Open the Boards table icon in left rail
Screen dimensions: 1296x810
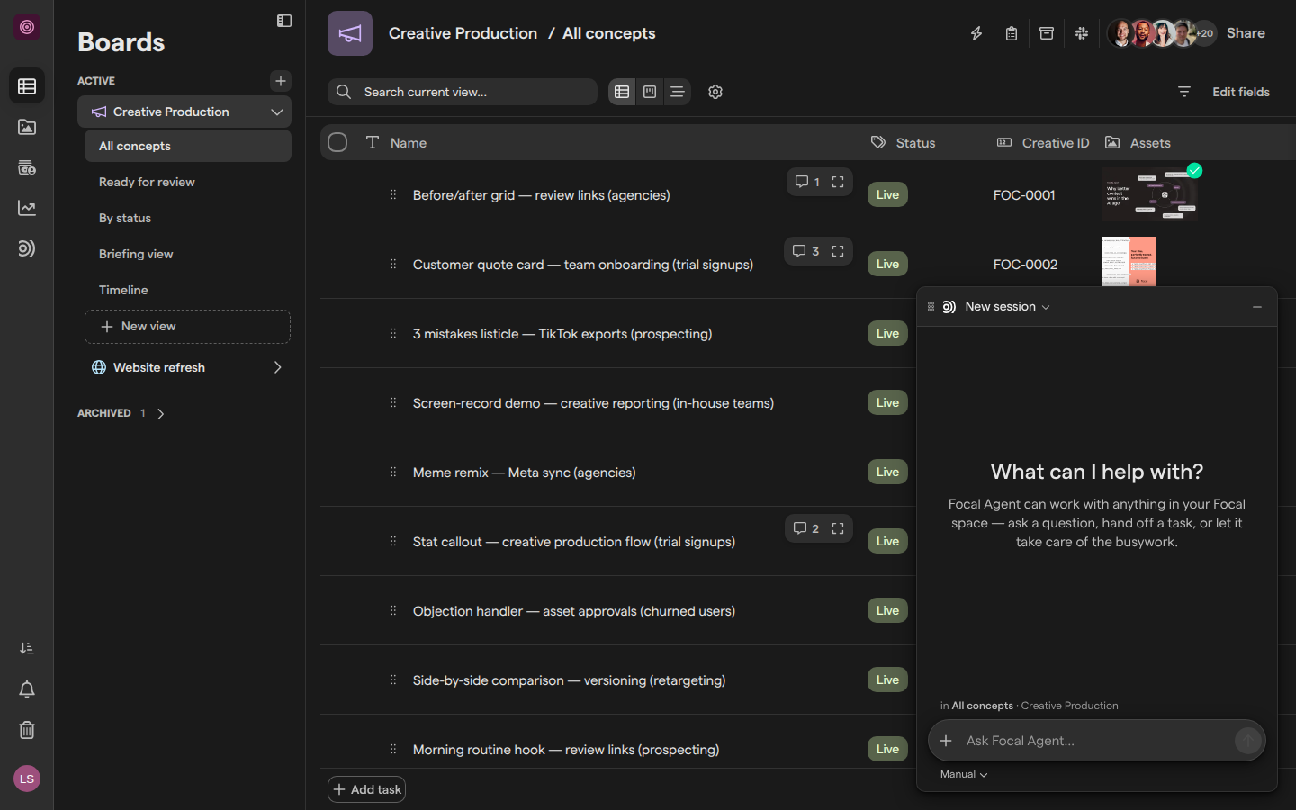(27, 86)
